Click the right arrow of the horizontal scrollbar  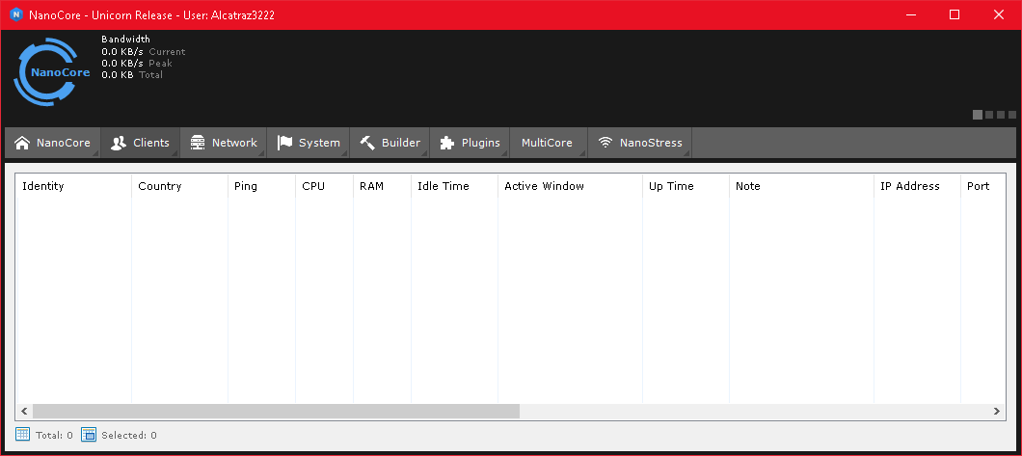pyautogui.click(x=997, y=412)
